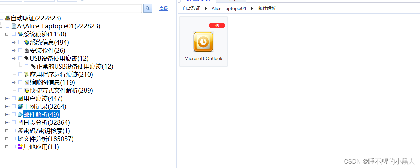Image resolution: width=420 pixels, height=168 pixels.
Task: Expand the 系统信息(494) node
Action: (13, 42)
